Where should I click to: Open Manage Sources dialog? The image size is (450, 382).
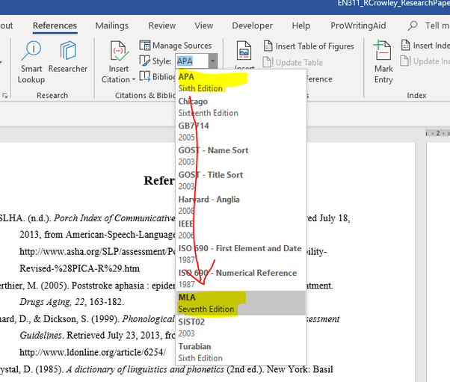tap(176, 46)
